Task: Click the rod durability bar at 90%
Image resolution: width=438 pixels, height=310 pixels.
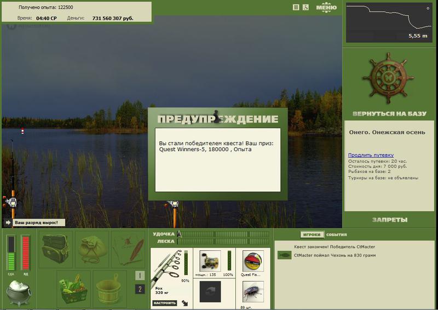Action: tap(186, 263)
